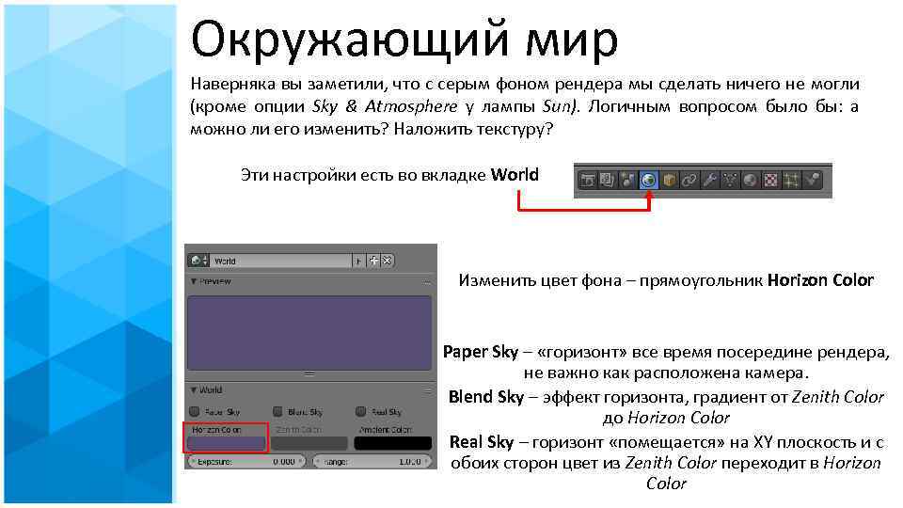The image size is (903, 508).
Task: Select the World globe tab icon
Action: 648,181
